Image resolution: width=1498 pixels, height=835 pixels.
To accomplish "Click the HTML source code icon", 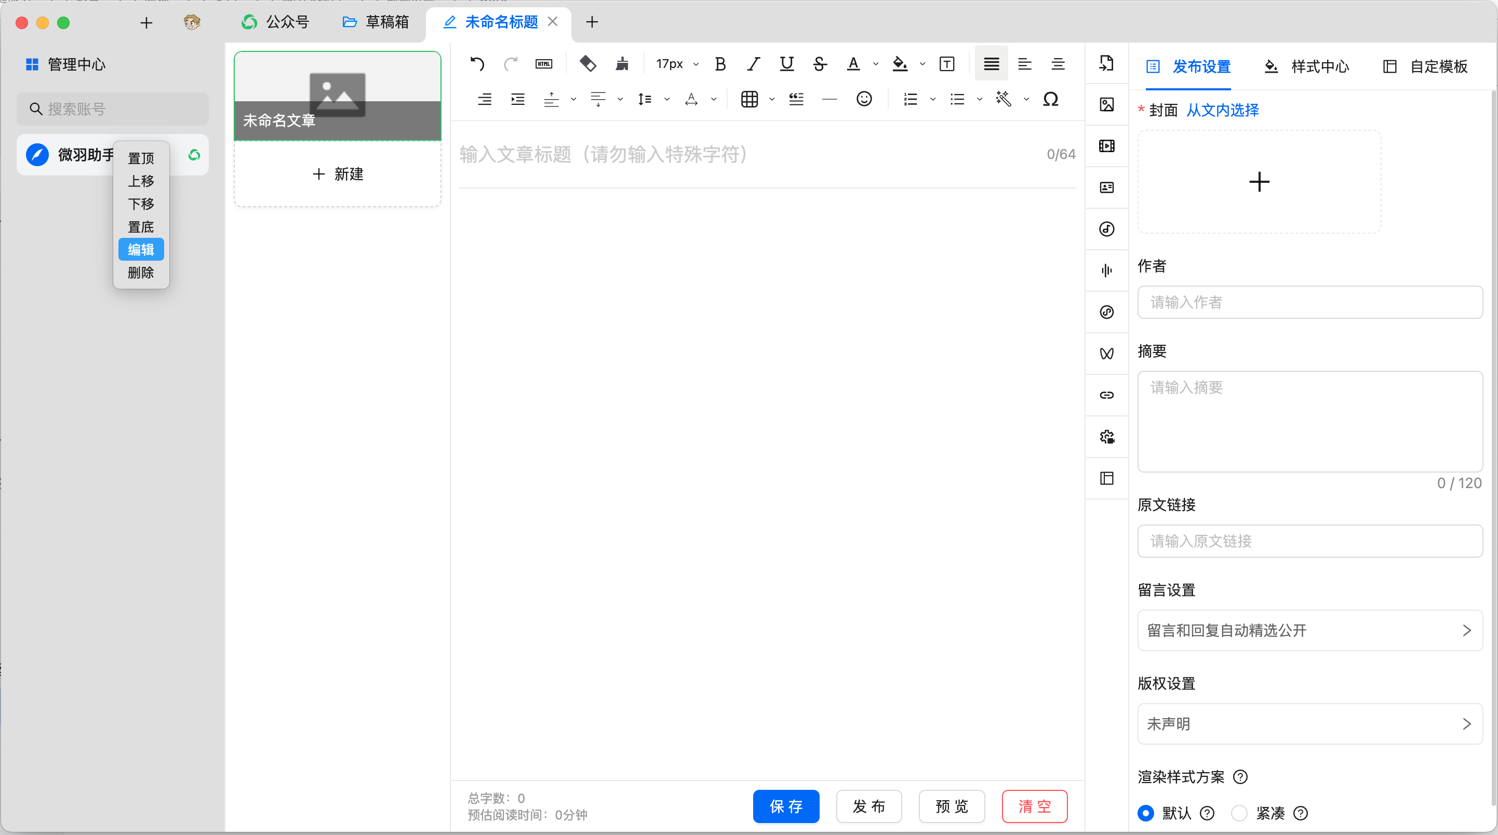I will (x=544, y=64).
